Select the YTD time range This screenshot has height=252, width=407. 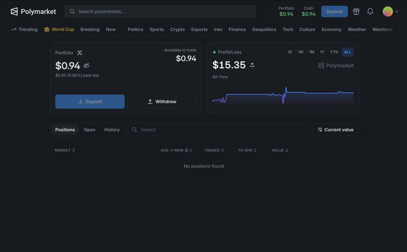334,52
